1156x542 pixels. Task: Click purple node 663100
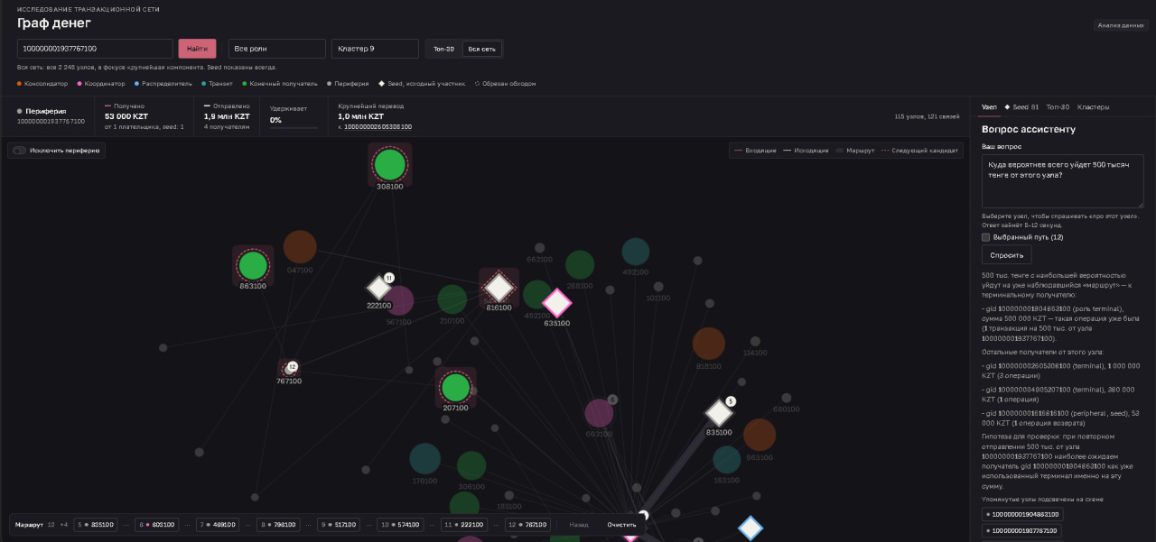(599, 413)
